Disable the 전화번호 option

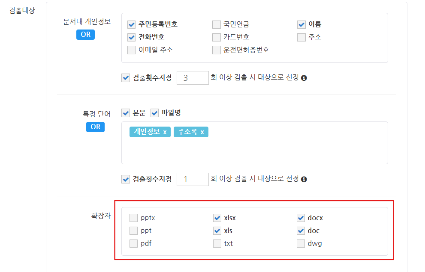[x=132, y=37]
